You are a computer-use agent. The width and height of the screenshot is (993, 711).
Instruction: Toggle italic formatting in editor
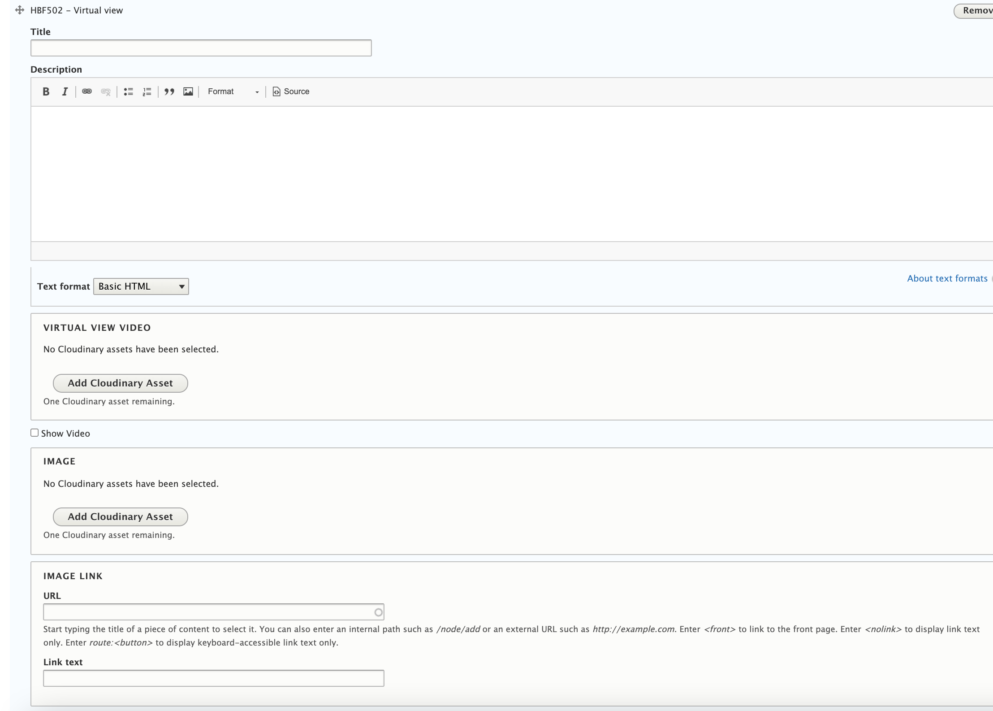(65, 91)
